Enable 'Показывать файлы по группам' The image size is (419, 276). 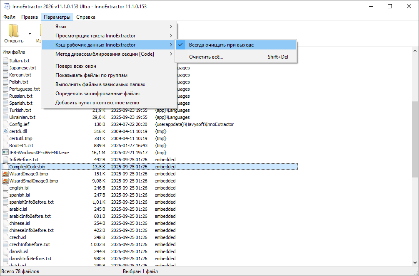click(x=91, y=75)
